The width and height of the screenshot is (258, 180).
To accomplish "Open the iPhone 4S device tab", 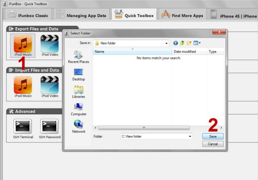I will [233, 15].
